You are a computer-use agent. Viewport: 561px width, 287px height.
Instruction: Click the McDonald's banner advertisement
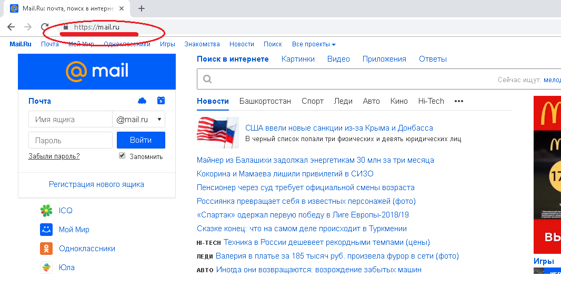click(547, 175)
